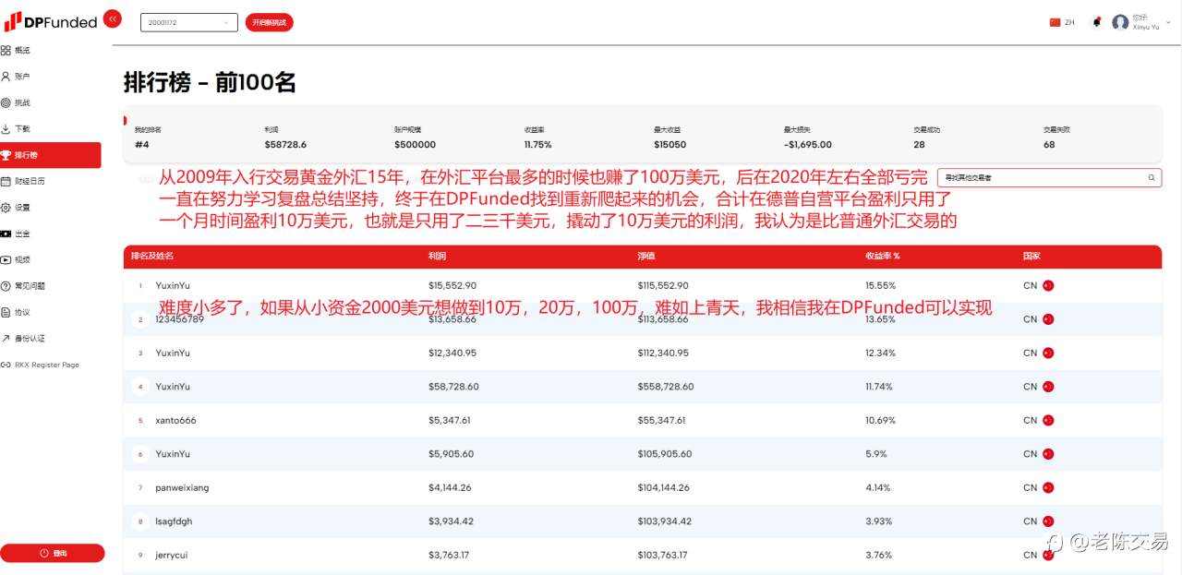The width and height of the screenshot is (1182, 575).
Task: Click CN flag icon in panweixiang row
Action: pyautogui.click(x=1048, y=487)
